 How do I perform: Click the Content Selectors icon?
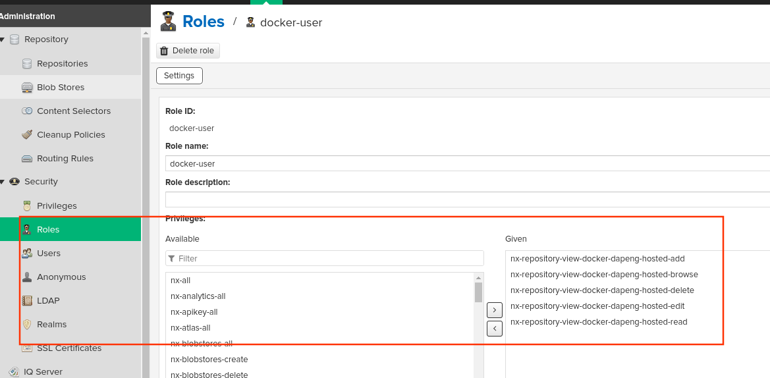point(27,111)
